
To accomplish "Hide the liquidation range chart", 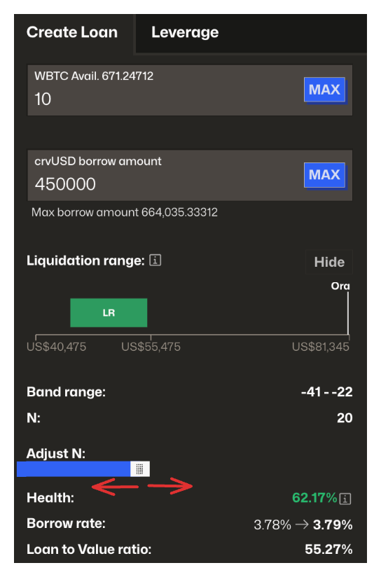I will (329, 262).
